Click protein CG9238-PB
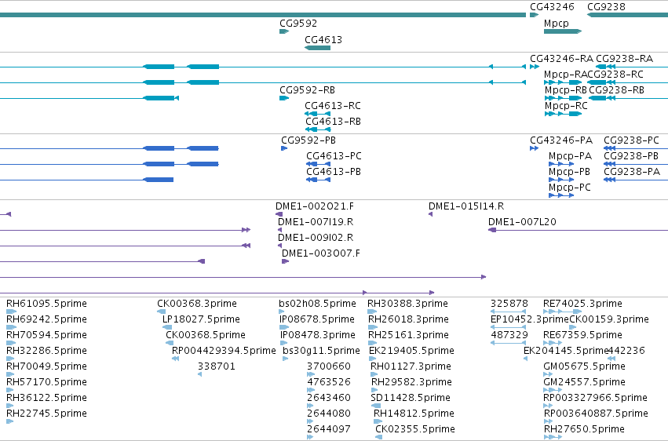668x441 pixels. coord(636,164)
